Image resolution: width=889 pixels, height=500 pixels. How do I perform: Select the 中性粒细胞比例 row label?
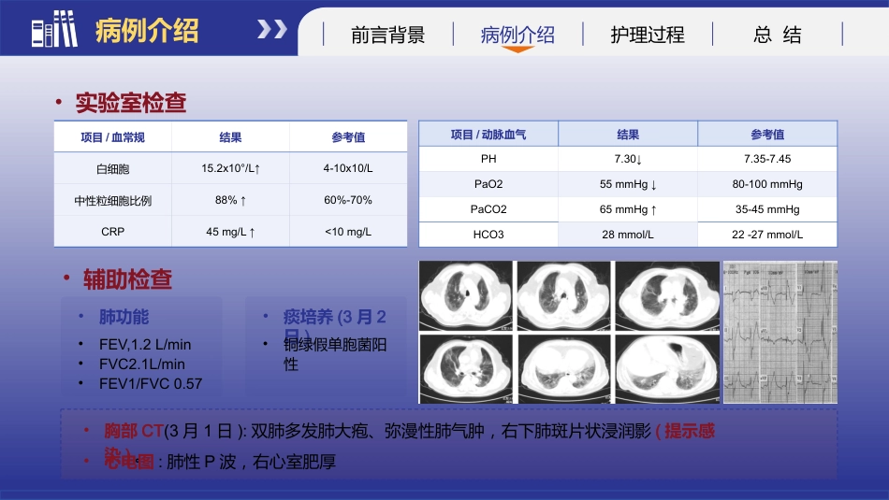point(113,200)
